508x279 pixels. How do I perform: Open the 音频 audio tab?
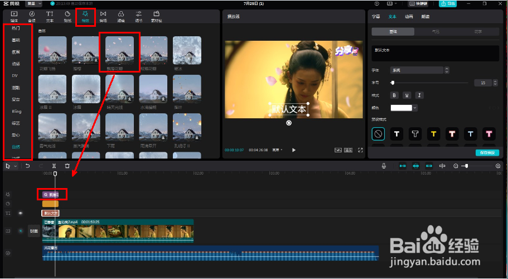pyautogui.click(x=32, y=16)
